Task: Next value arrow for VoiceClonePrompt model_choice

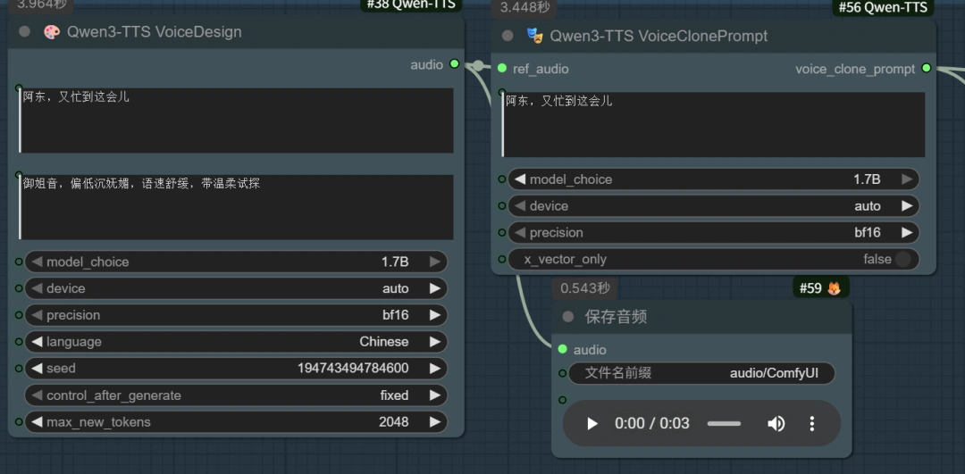Action: [x=907, y=179]
